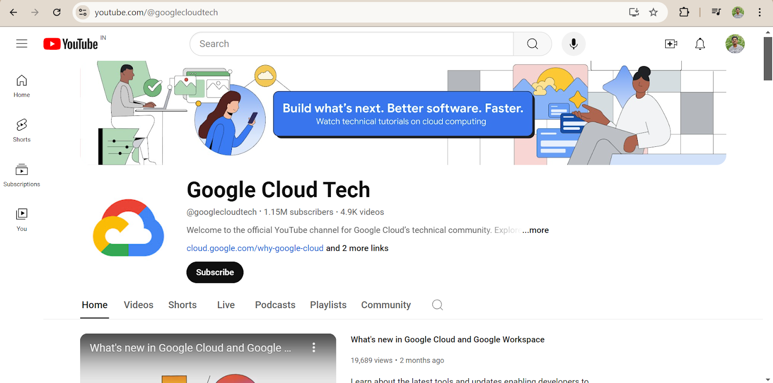Open Subscriptions in the left sidebar
773x383 pixels.
point(22,175)
